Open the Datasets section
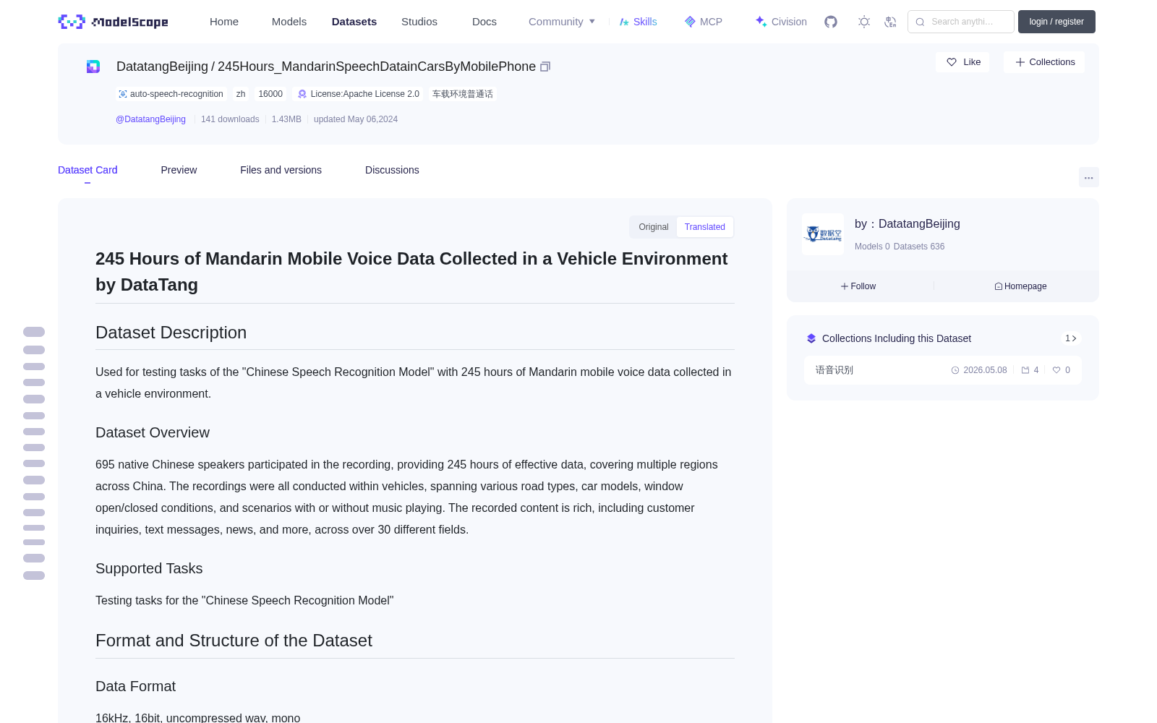Viewport: 1157px width, 723px height. pos(354,22)
